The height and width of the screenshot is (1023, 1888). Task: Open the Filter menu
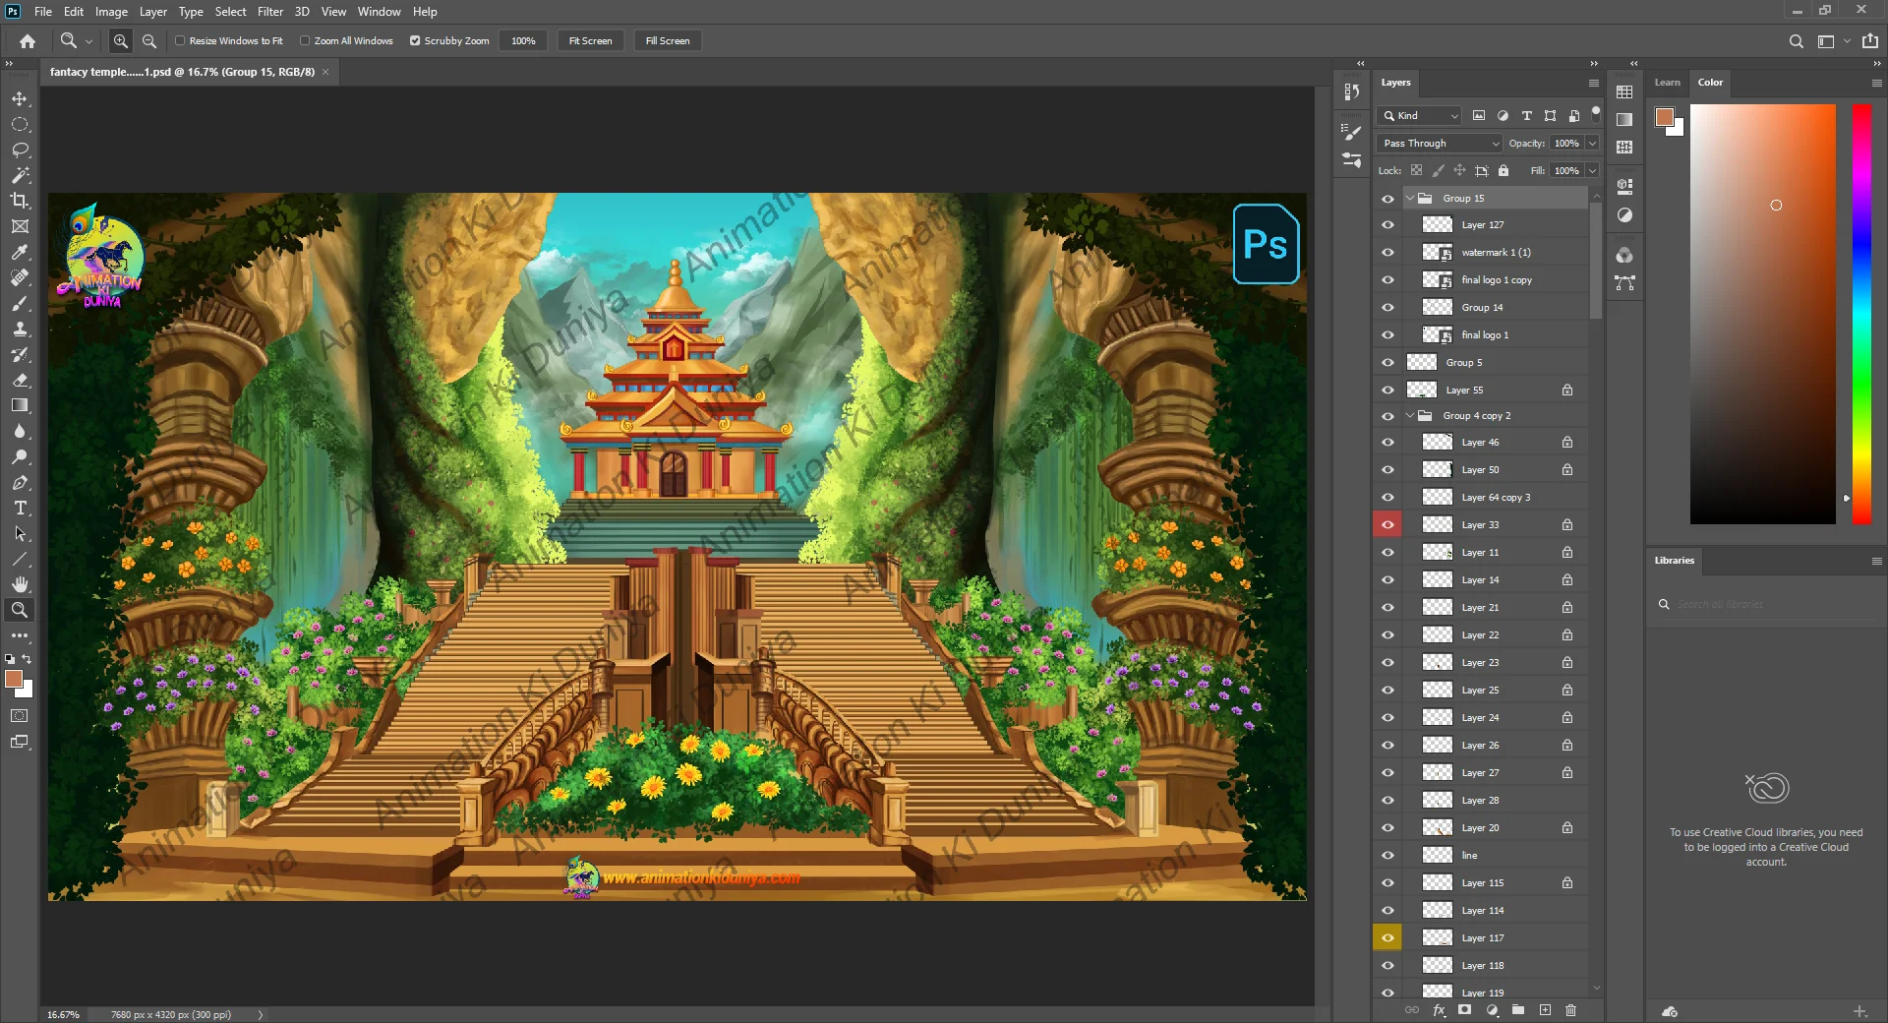[x=269, y=12]
